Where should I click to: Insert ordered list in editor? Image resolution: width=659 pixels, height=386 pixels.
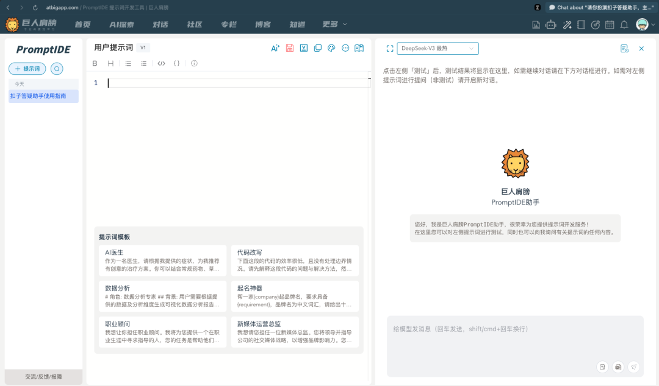(144, 63)
